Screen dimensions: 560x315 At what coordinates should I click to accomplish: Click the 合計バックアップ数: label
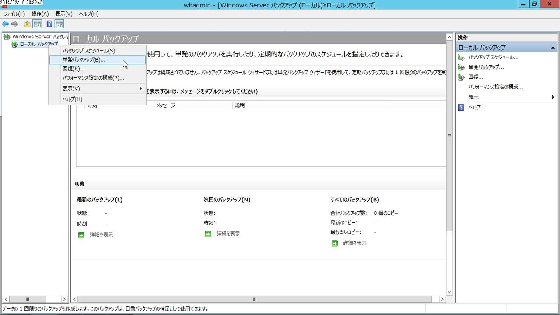tap(349, 213)
